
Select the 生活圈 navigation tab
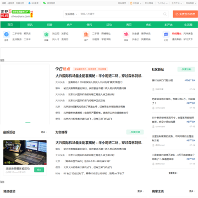click(x=188, y=25)
